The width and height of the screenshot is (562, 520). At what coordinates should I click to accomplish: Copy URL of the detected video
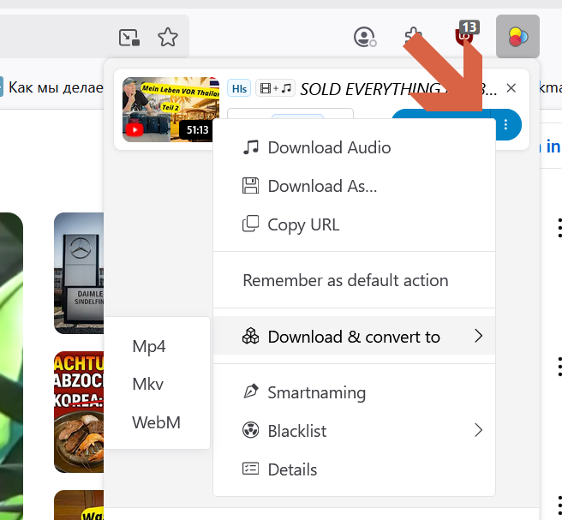[303, 224]
